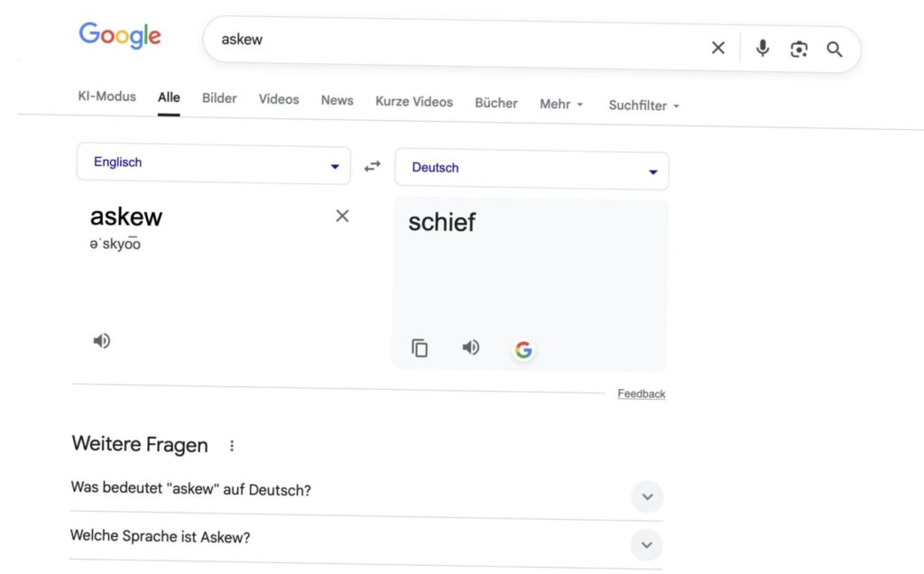Listen to the pronunciation of askew
Viewport: 924px width, 574px height.
tap(101, 340)
